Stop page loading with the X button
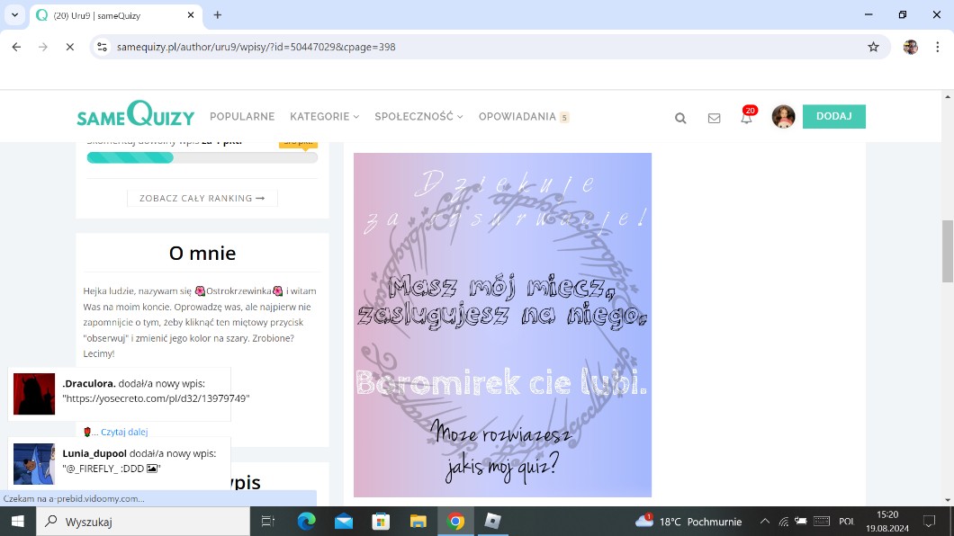954x536 pixels. tap(69, 47)
